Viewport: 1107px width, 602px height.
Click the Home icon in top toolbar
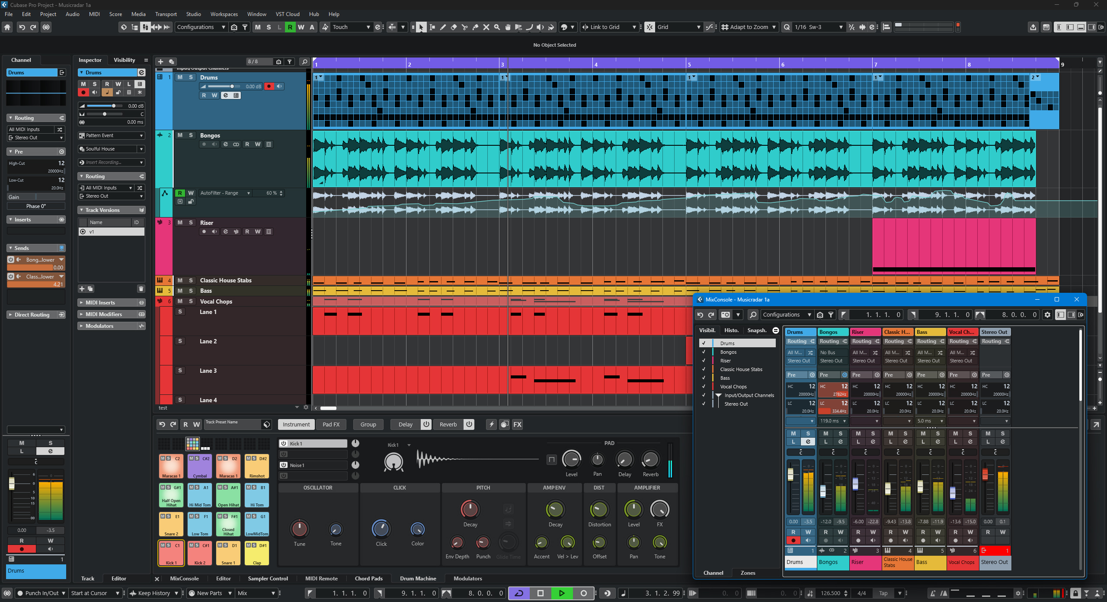7,27
